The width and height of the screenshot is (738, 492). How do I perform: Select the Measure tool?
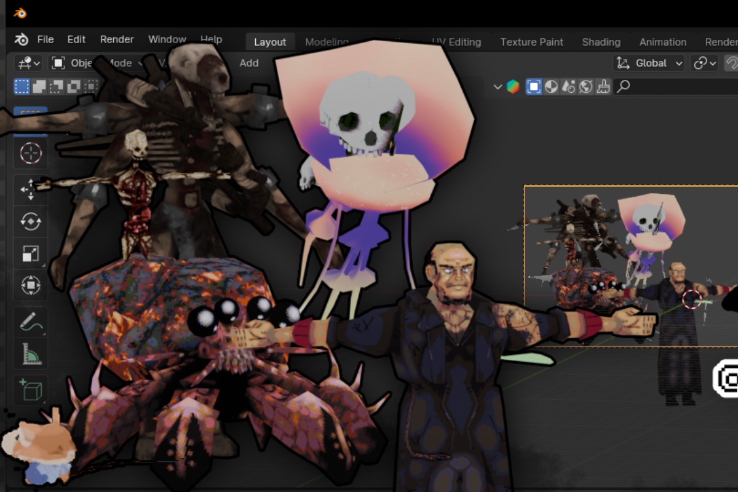pos(31,353)
